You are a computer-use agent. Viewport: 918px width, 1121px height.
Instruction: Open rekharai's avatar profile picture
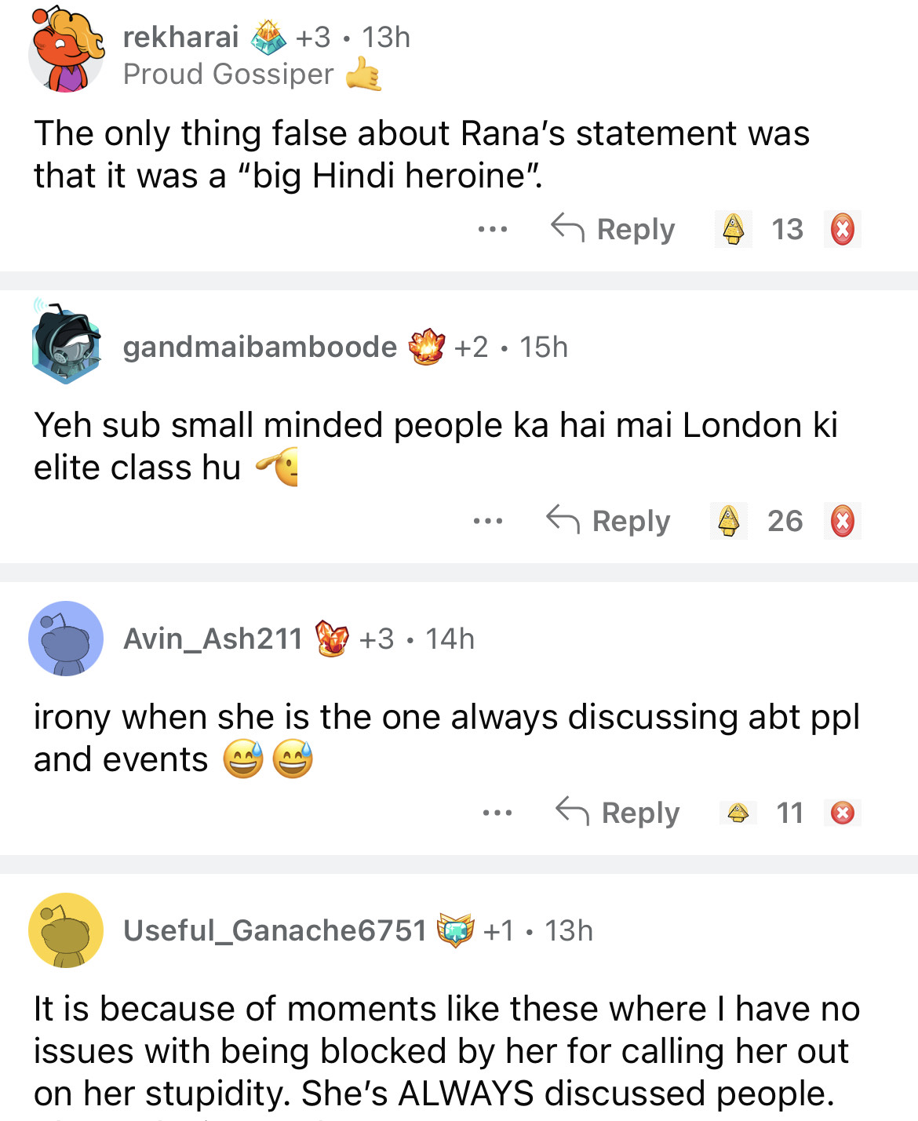point(66,49)
